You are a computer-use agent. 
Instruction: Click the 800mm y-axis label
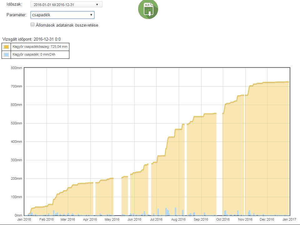17,68
